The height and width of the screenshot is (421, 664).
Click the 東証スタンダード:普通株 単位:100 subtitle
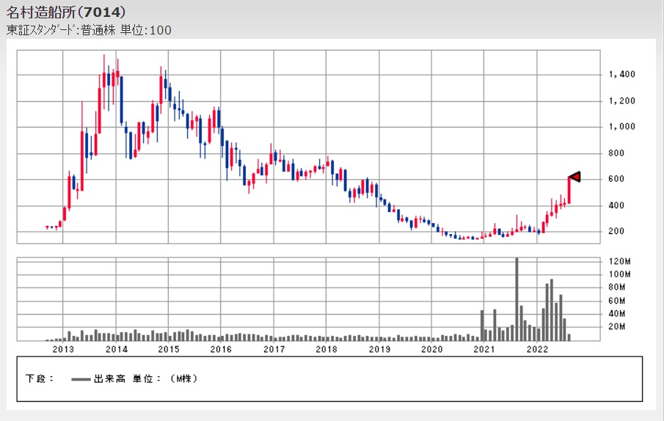89,31
